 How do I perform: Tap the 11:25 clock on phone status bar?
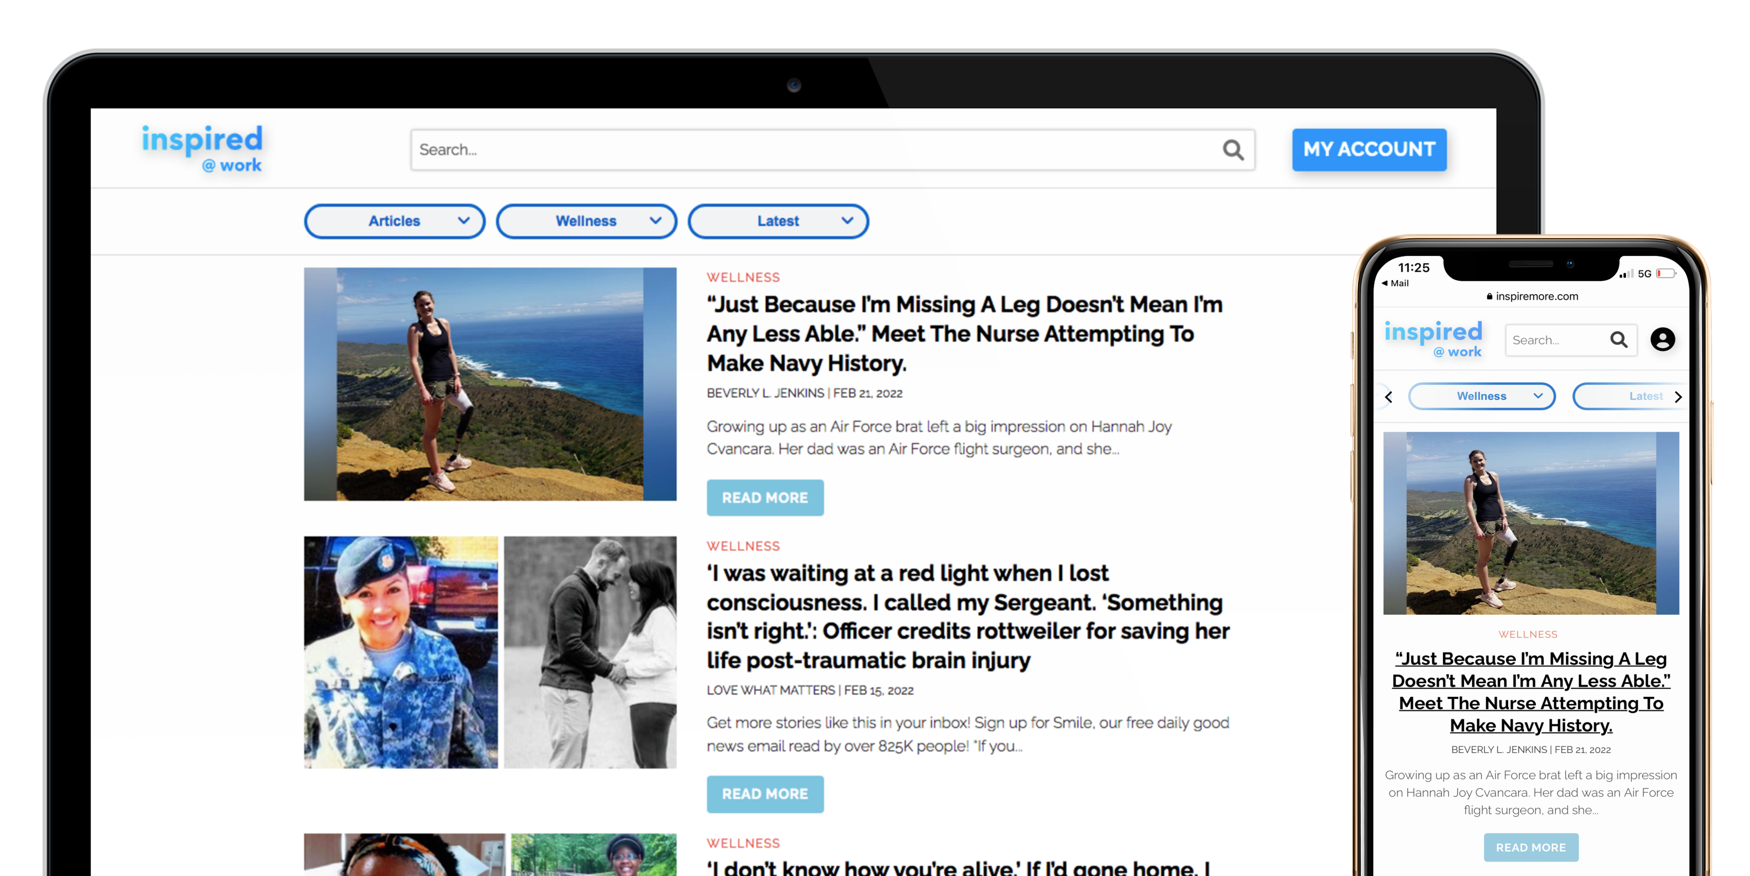coord(1414,268)
